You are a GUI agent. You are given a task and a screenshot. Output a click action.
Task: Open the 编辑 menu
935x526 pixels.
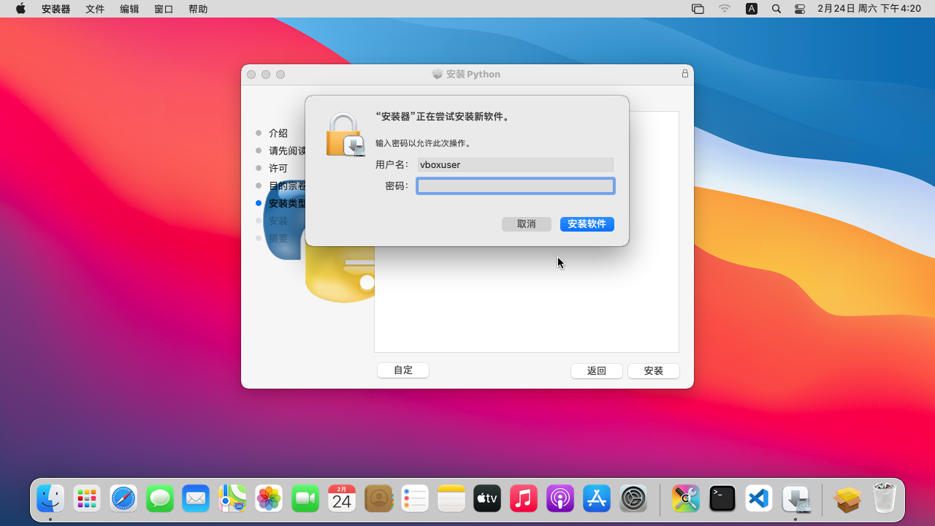coord(129,9)
